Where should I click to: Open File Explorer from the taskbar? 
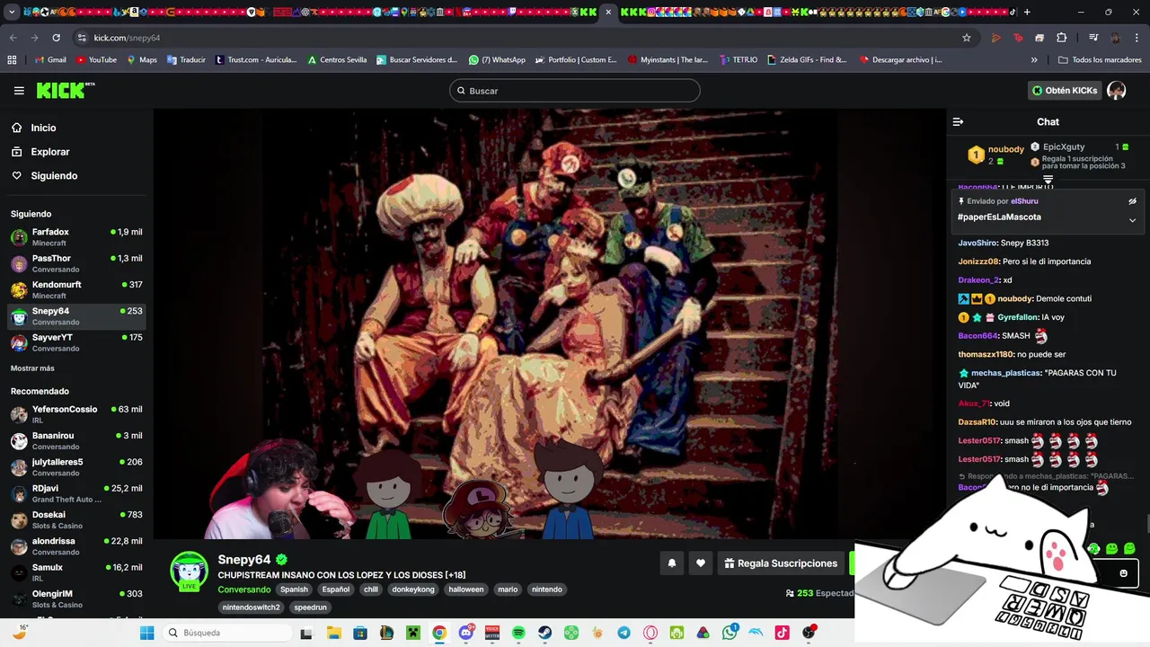click(x=333, y=633)
